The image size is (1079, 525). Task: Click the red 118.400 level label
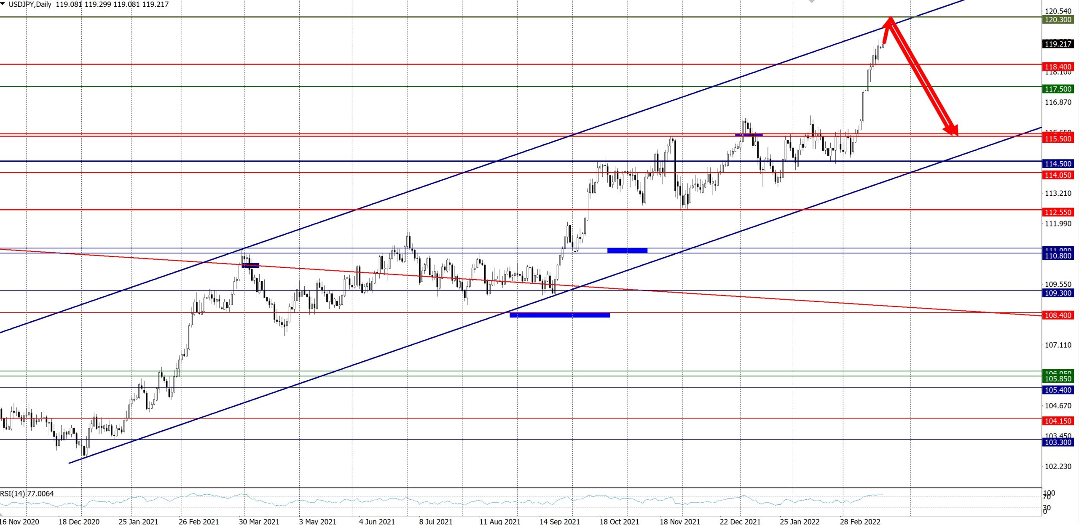[1058, 67]
